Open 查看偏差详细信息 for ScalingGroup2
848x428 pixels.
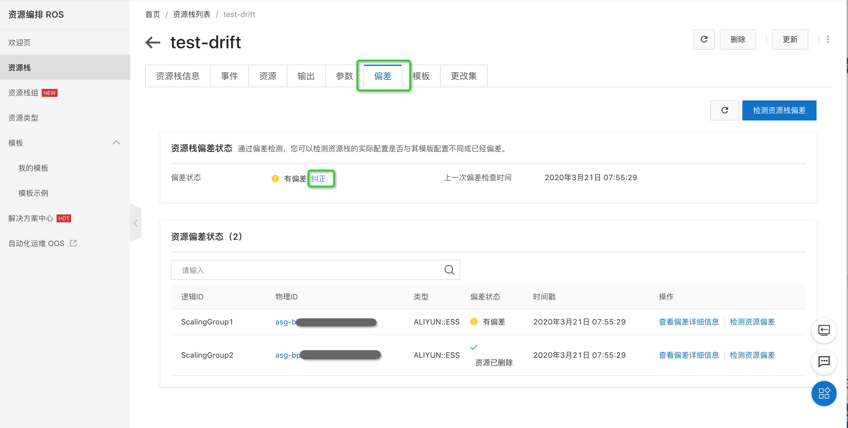pos(689,355)
